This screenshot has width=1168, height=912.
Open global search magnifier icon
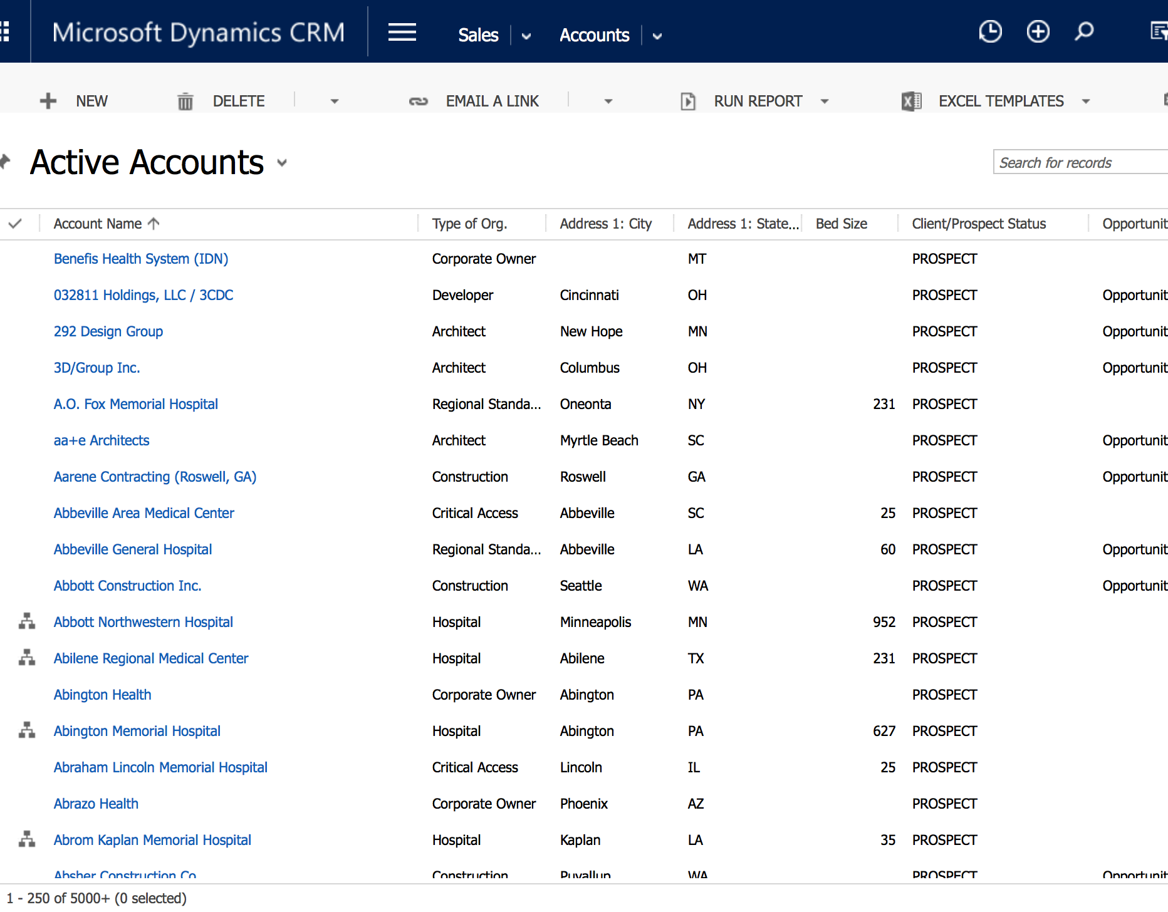coord(1084,31)
